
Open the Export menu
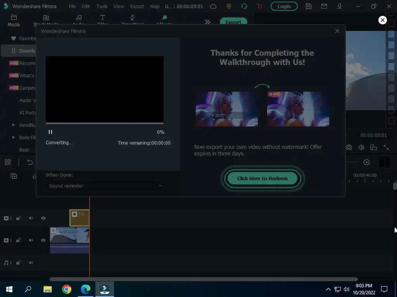click(x=137, y=6)
